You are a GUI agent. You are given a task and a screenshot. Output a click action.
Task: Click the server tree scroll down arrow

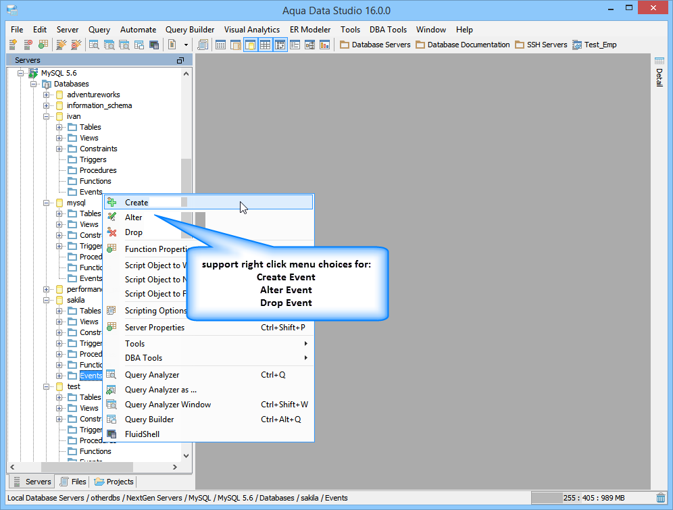(186, 456)
